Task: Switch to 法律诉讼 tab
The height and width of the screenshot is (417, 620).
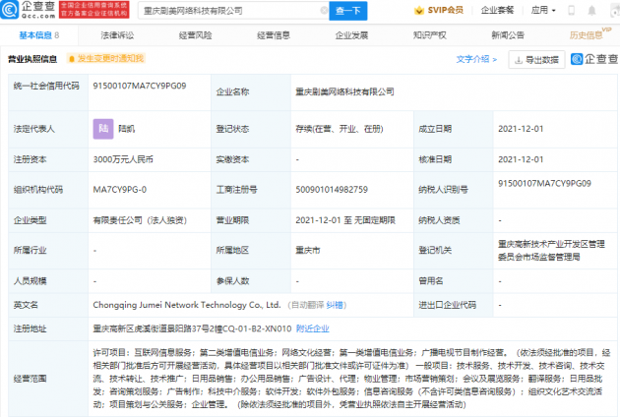Action: click(x=117, y=35)
